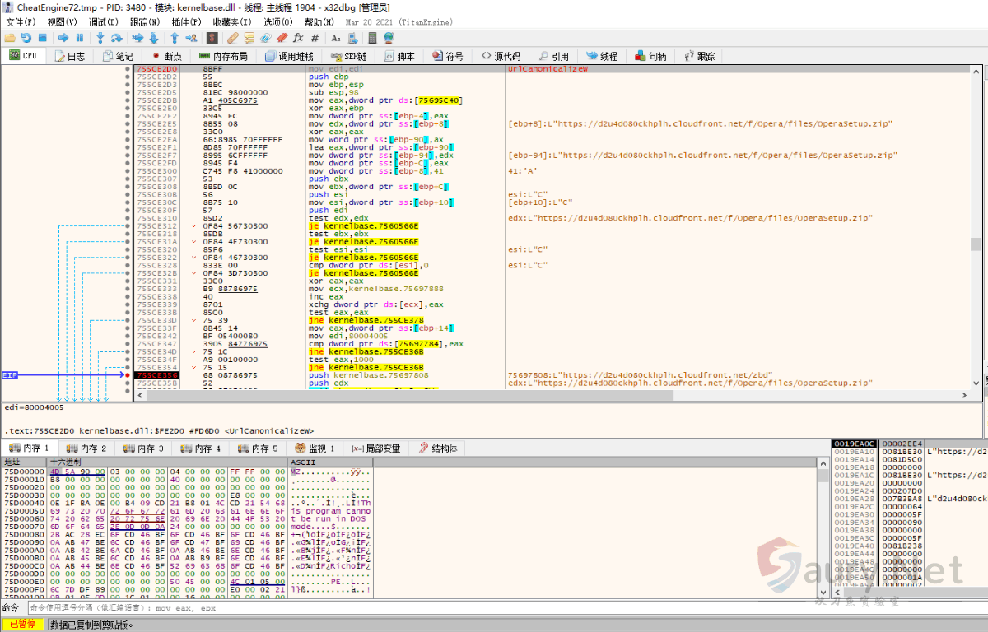Open the 调试(D) menu
The image size is (988, 632).
click(103, 22)
